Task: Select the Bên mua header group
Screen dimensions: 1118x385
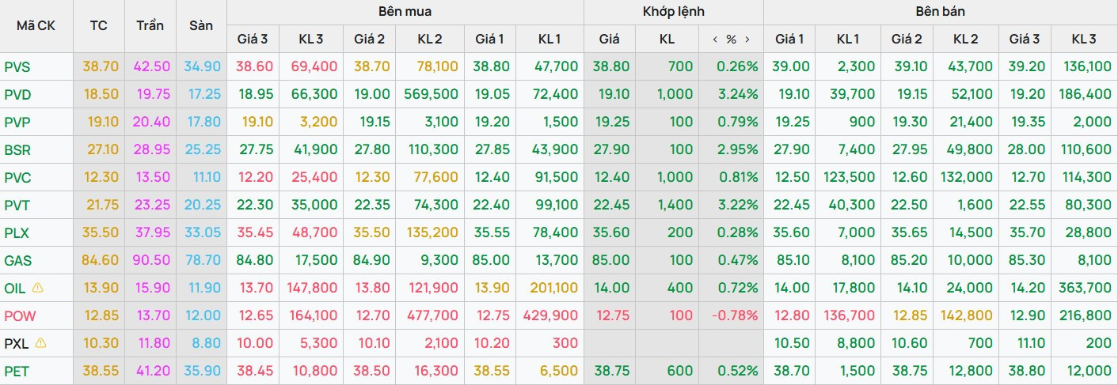Action: (405, 12)
